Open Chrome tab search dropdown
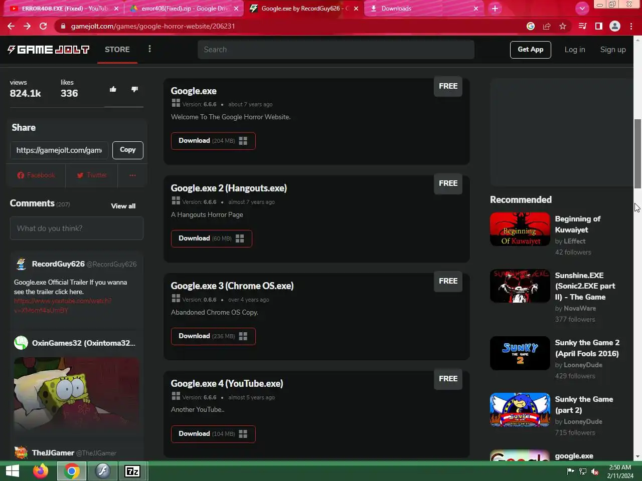The height and width of the screenshot is (481, 642). click(x=582, y=9)
